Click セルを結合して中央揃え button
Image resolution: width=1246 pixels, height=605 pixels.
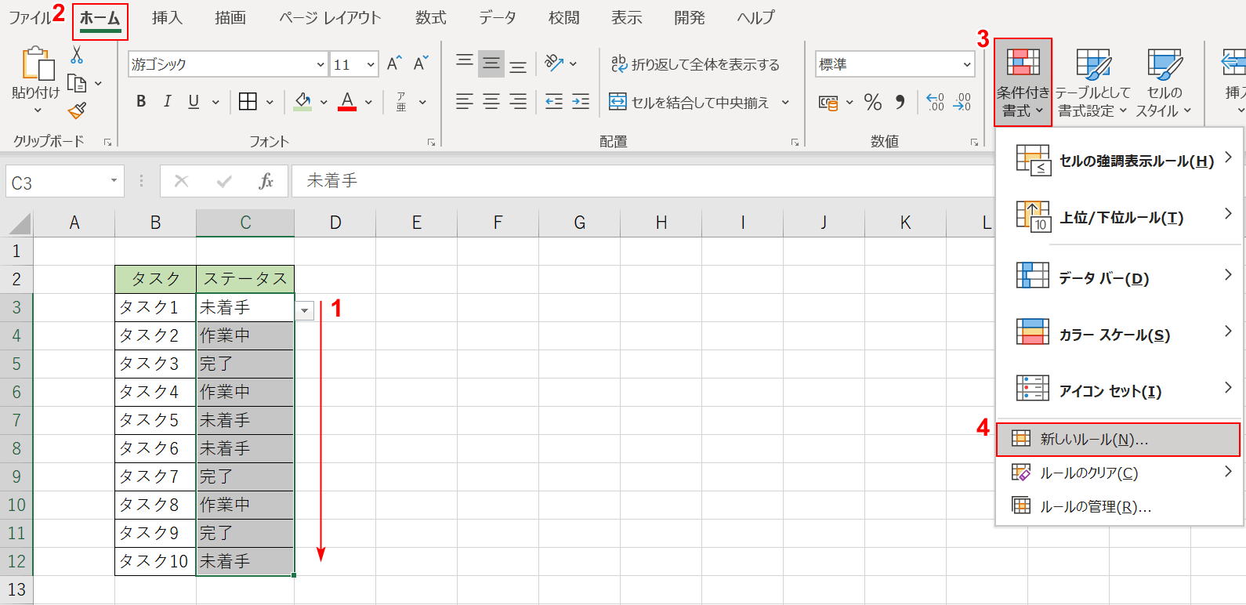[690, 102]
